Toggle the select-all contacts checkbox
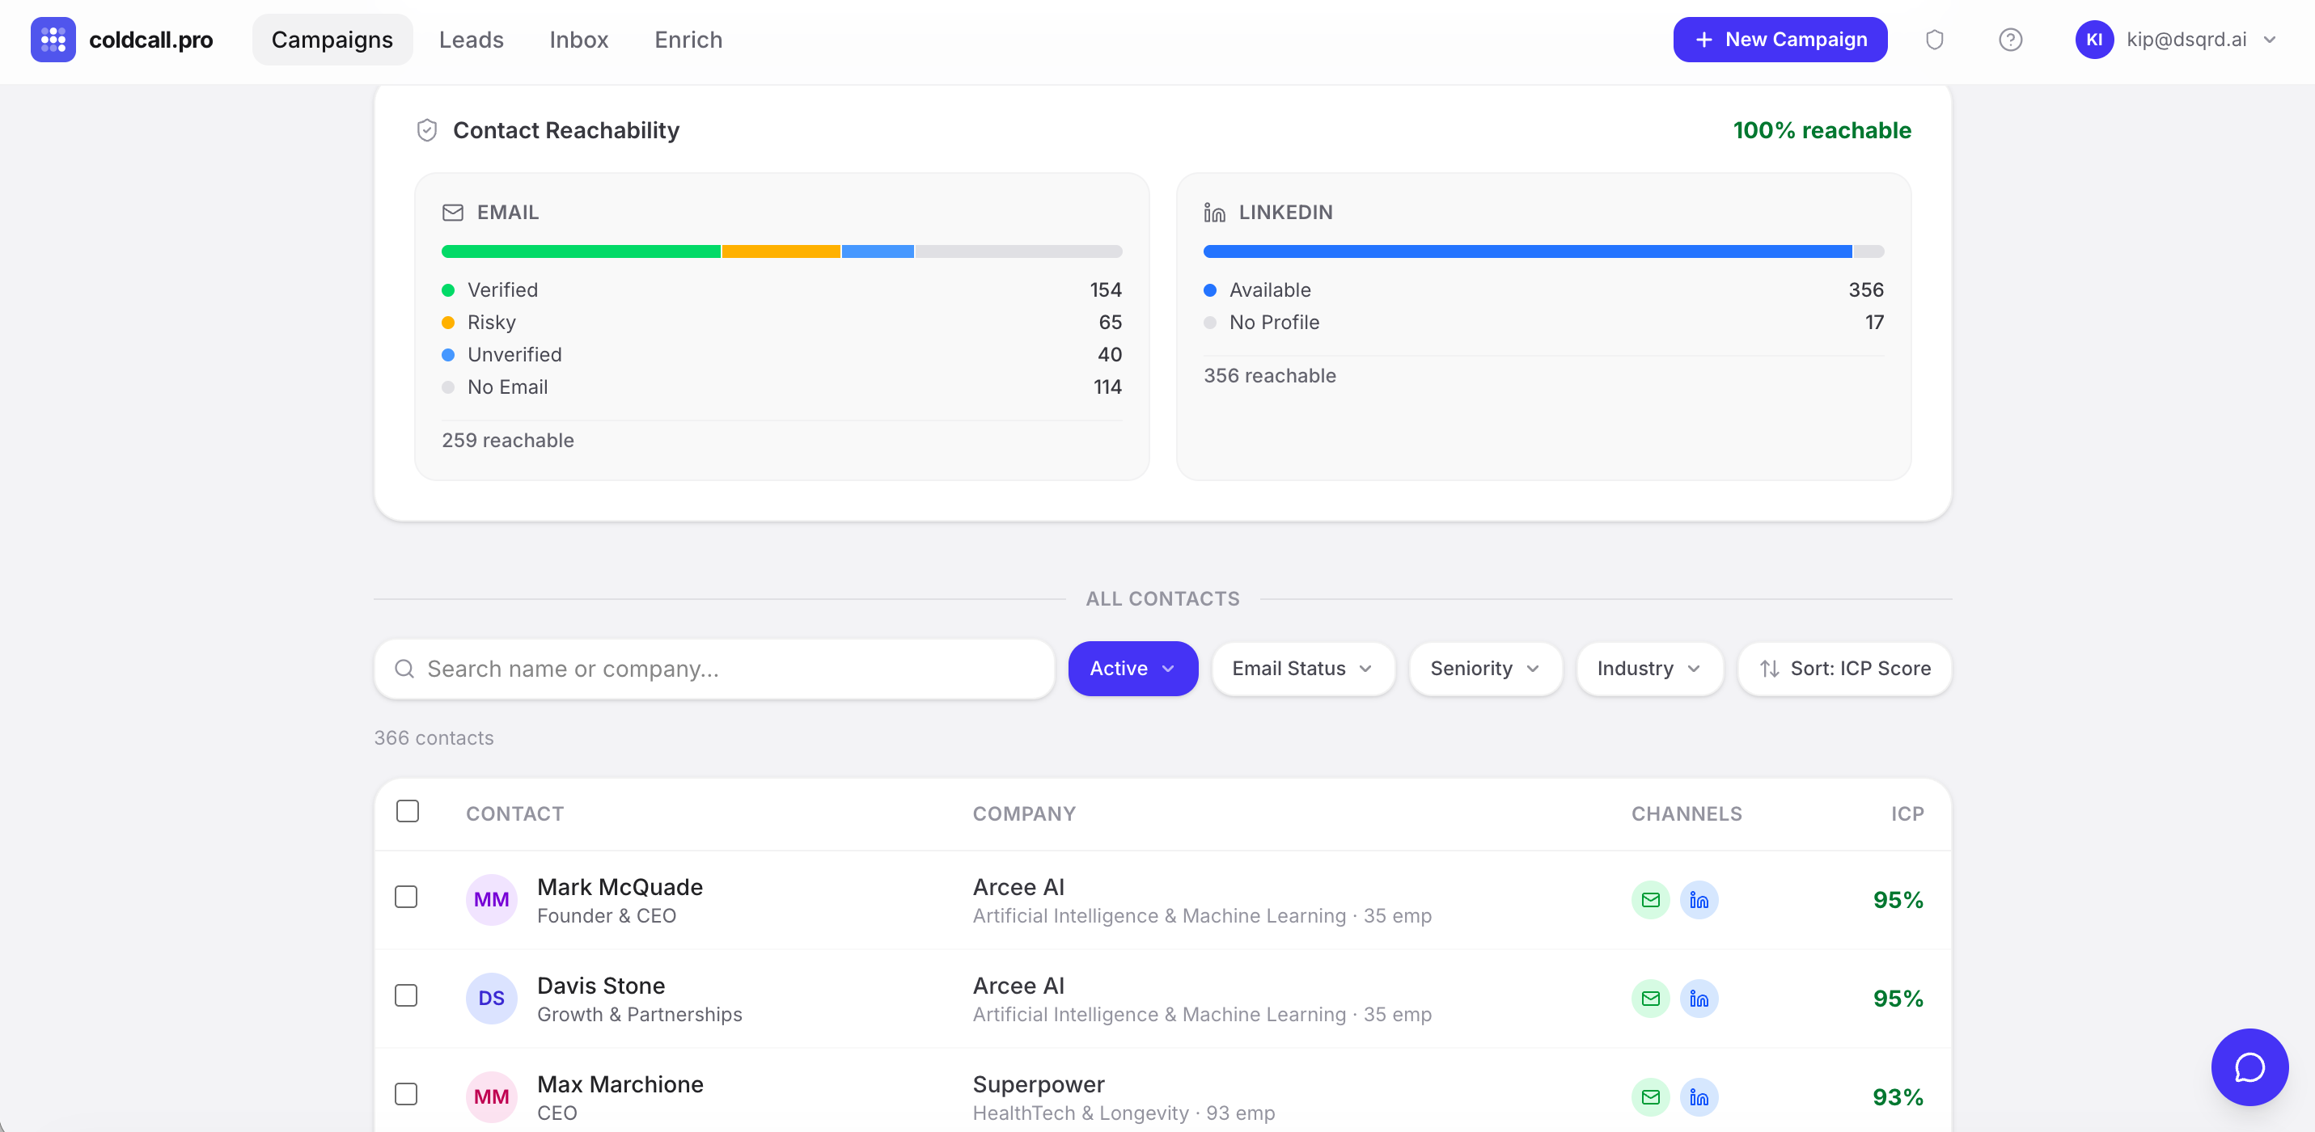2315x1132 pixels. pos(407,811)
